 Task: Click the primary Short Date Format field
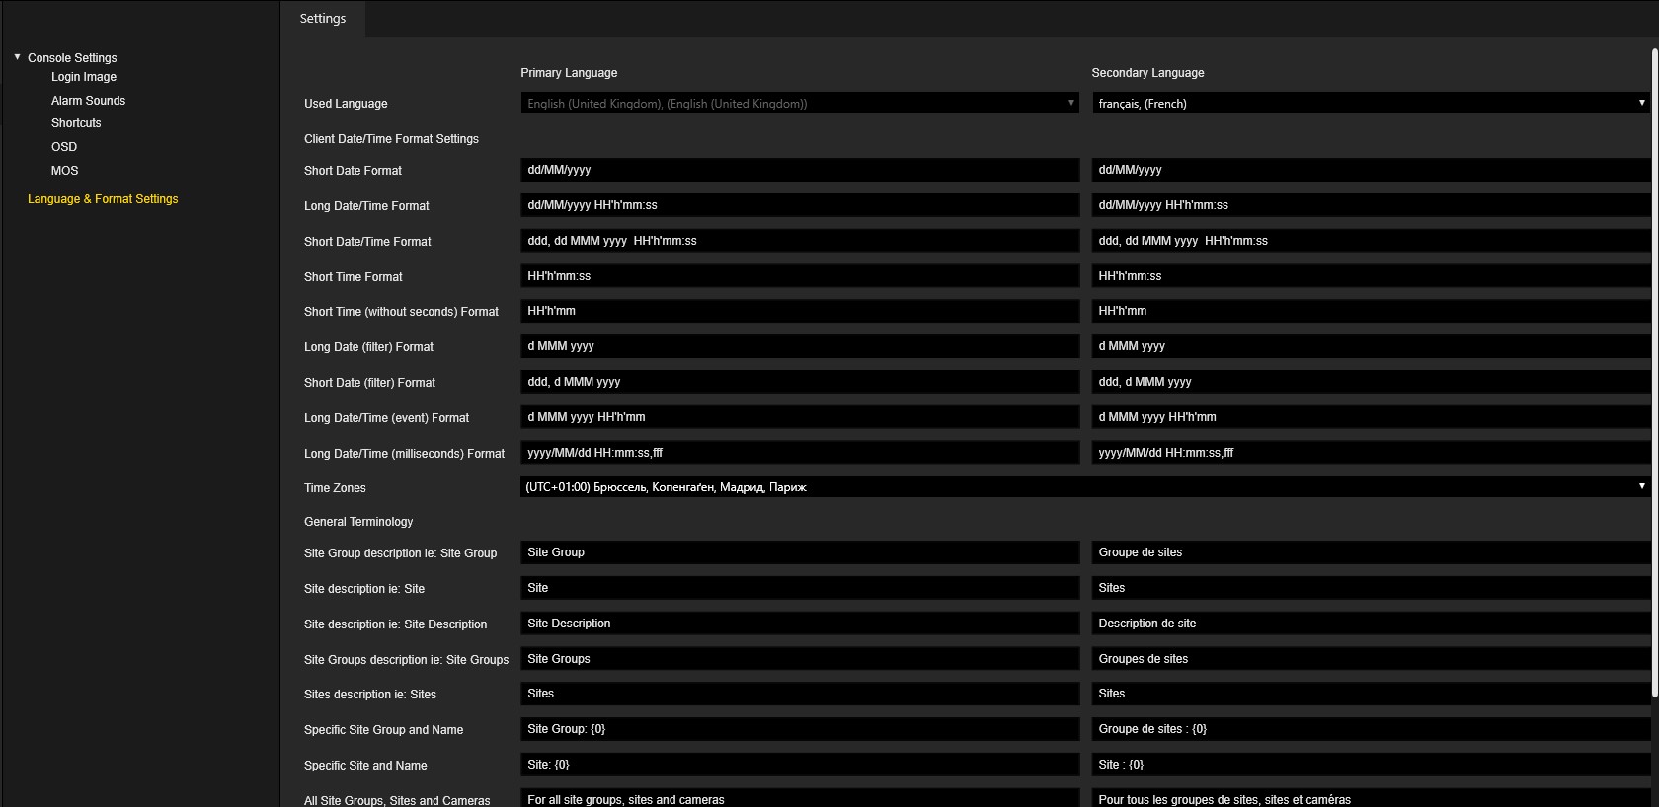point(799,170)
